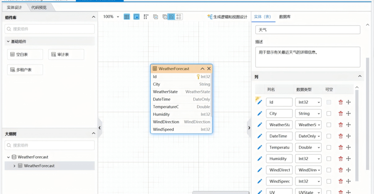
Task: Click the dotted snap grid toolbar icon
Action: (146, 17)
